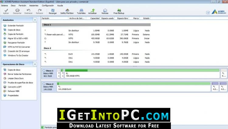Open the Configuración menu
The image size is (228, 129).
tap(48, 5)
